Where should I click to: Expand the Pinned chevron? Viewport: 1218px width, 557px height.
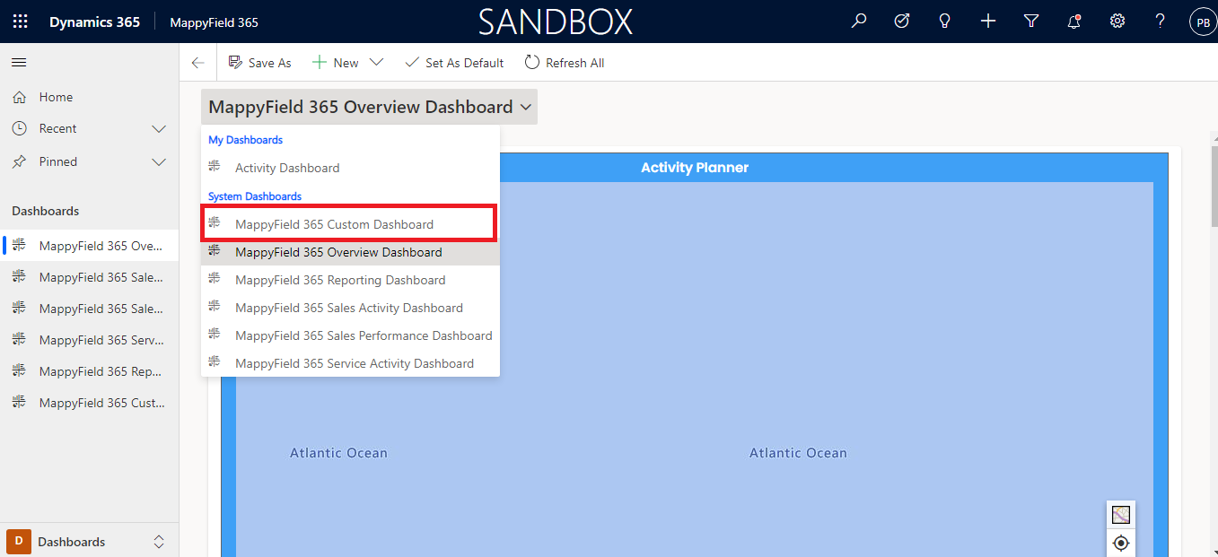(159, 162)
